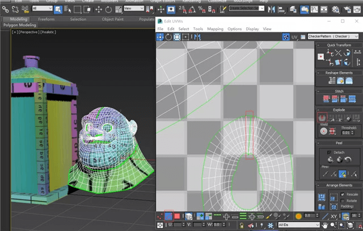Click the Weld Threshold value field
The height and width of the screenshot is (231, 363).
coord(345,133)
